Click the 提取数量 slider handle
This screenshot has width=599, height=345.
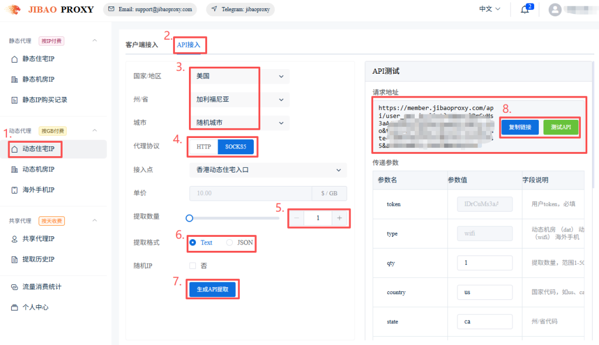tap(189, 218)
